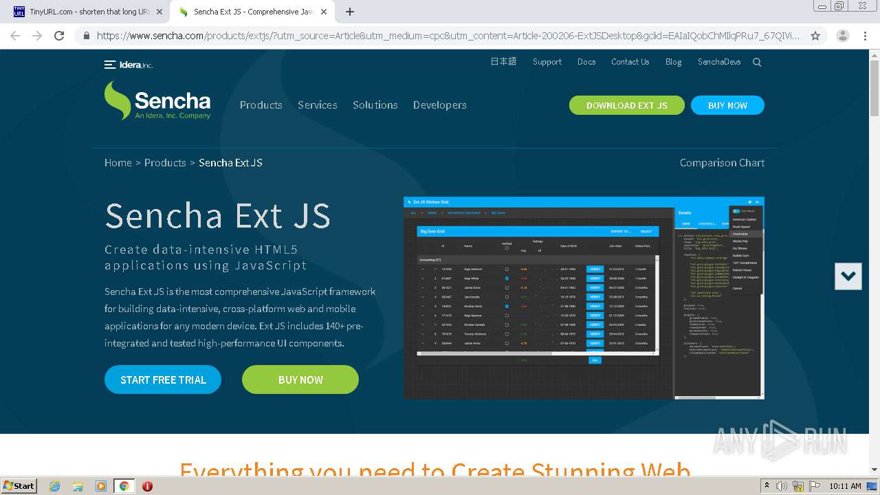Open the Contact Us link

630,62
